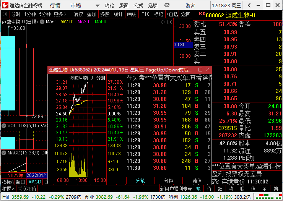
Task: Open the title bar dropdown triangle menu
Action: tap(98, 6)
